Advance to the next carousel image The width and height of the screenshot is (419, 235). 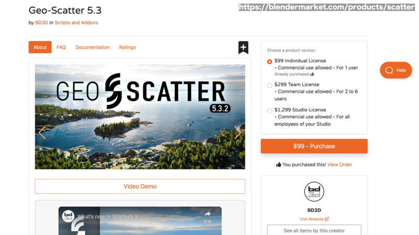238,133
